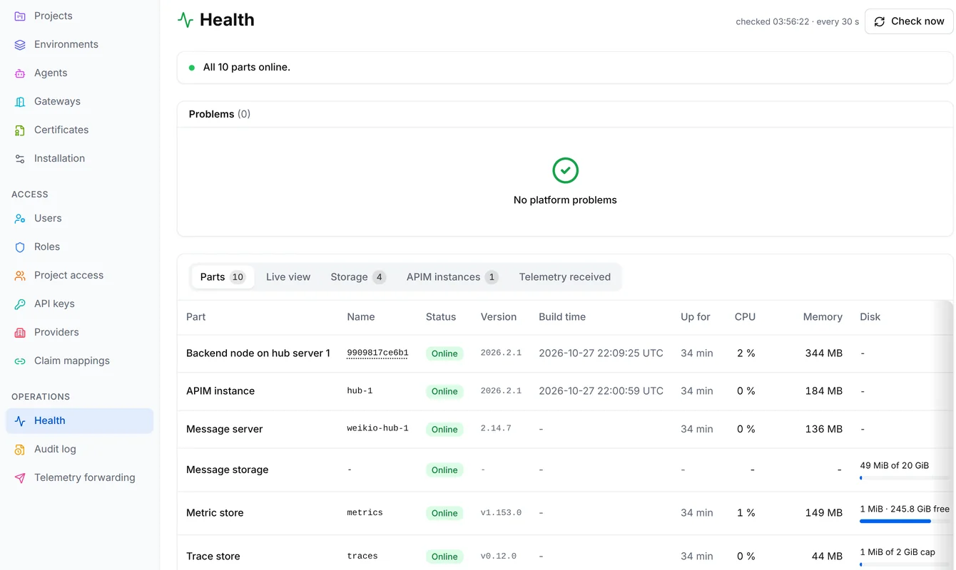Click the Status column header
This screenshot has height=570, width=956.
pyautogui.click(x=441, y=317)
